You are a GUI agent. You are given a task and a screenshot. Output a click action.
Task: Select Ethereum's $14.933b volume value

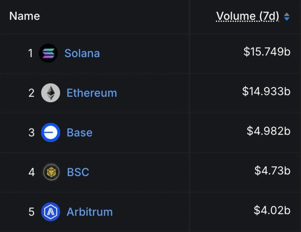(266, 91)
